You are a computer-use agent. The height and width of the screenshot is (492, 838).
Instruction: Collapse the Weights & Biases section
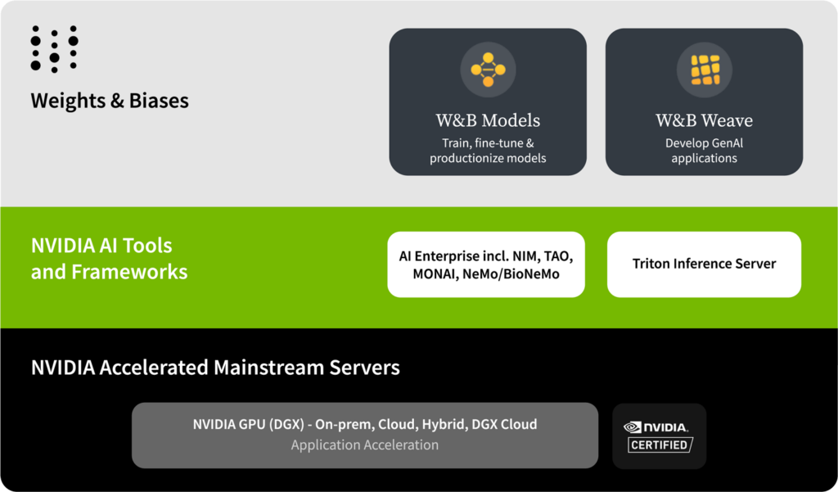coord(110,101)
